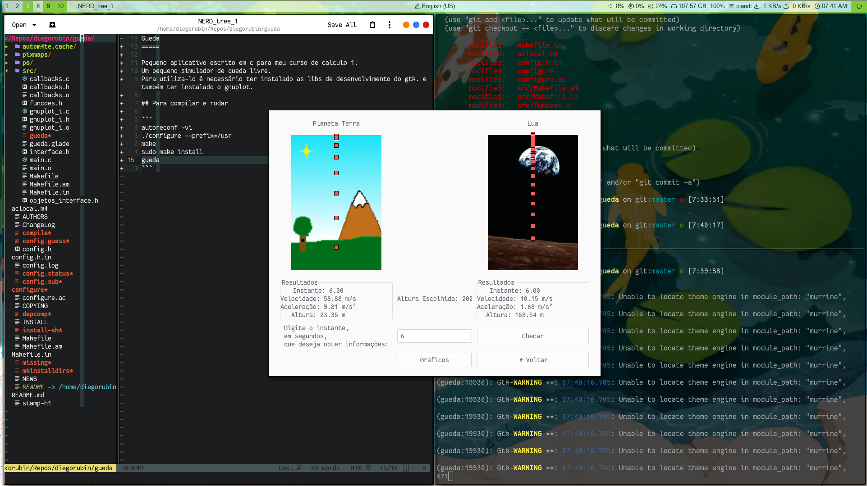Switch to workspace 9
Screen dimensions: 867x486
coord(49,6)
